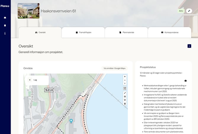This screenshot has height=134, width=198.
Task: Reset map north with compass arrow
Action: coord(125,84)
